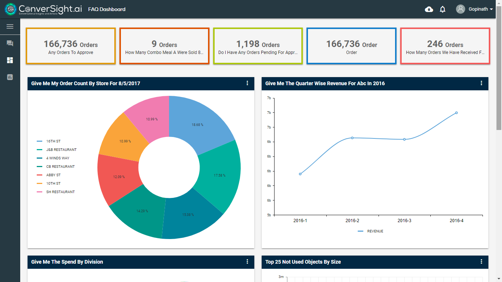This screenshot has width=502, height=282.
Task: Open the menu on Top 25 Not Used Objects card
Action: [x=481, y=262]
